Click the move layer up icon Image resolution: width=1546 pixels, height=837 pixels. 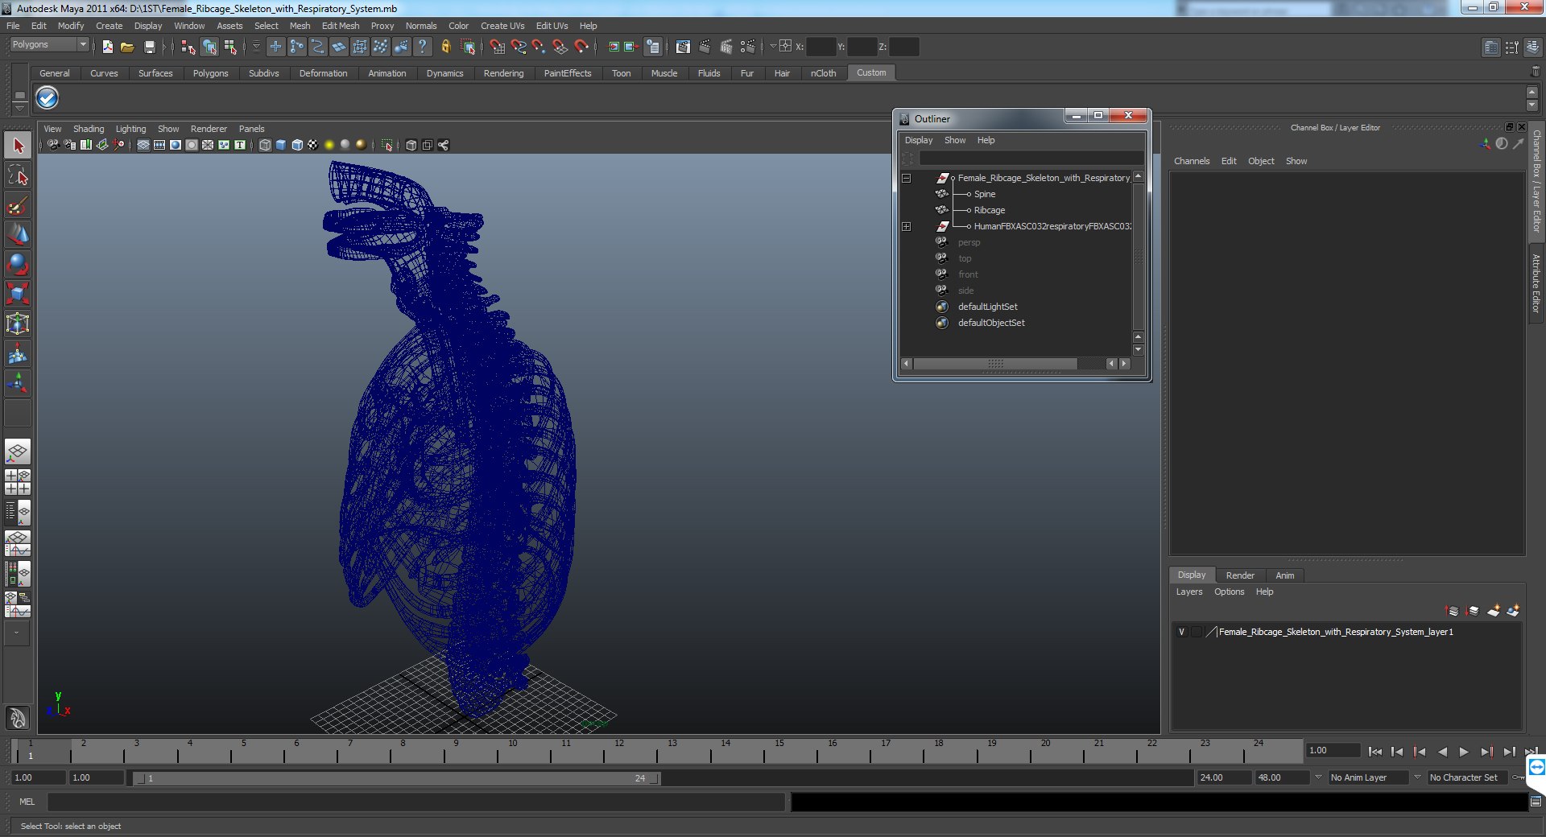[1452, 611]
